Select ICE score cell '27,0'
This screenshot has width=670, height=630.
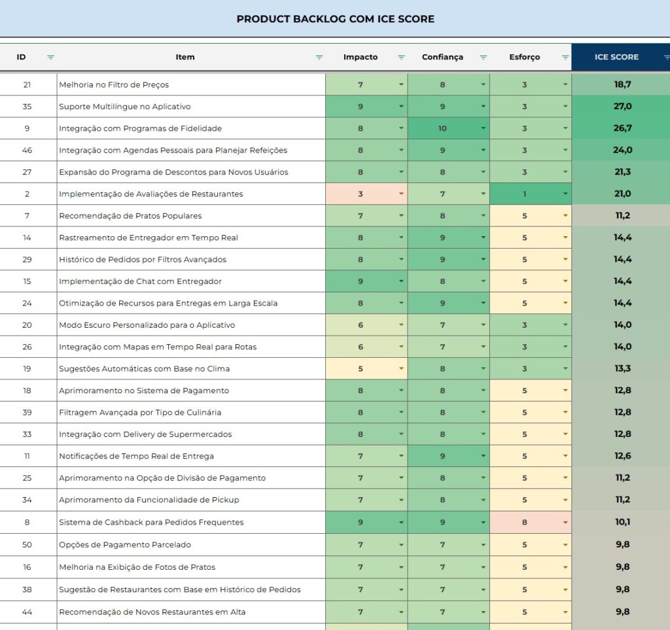pyautogui.click(x=622, y=107)
